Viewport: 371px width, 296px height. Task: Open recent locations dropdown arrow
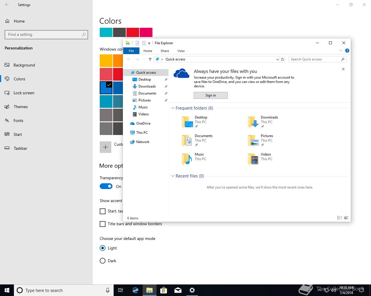(x=144, y=59)
